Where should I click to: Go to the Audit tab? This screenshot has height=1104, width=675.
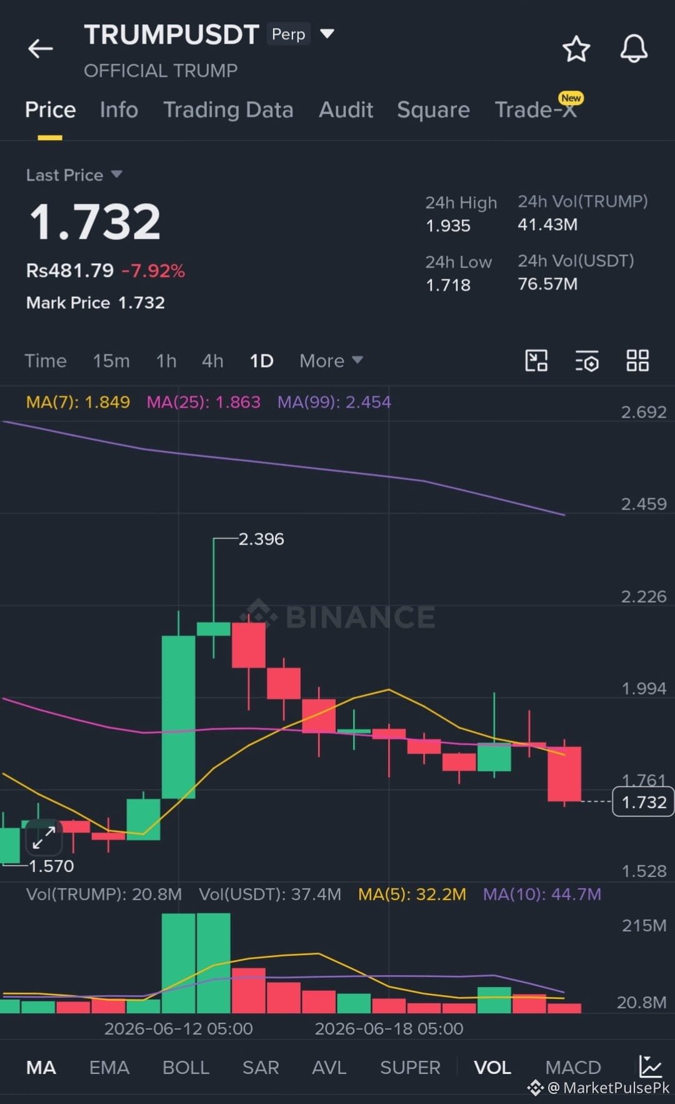pyautogui.click(x=346, y=110)
